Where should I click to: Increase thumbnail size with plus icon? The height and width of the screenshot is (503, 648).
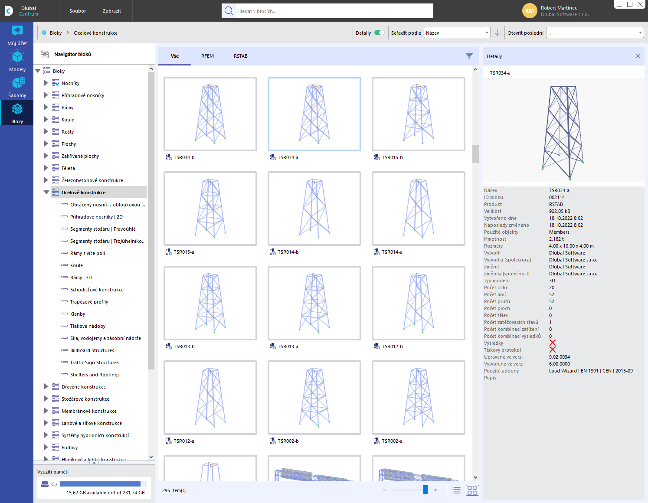coord(435,490)
